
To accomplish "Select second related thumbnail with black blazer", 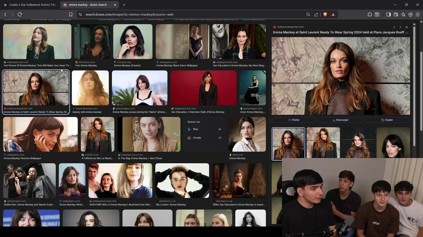I will 323,144.
